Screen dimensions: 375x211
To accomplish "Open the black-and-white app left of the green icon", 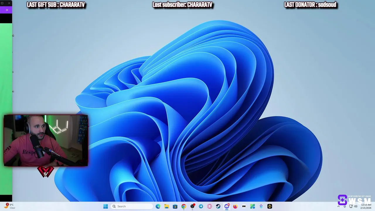I will click(x=244, y=206).
